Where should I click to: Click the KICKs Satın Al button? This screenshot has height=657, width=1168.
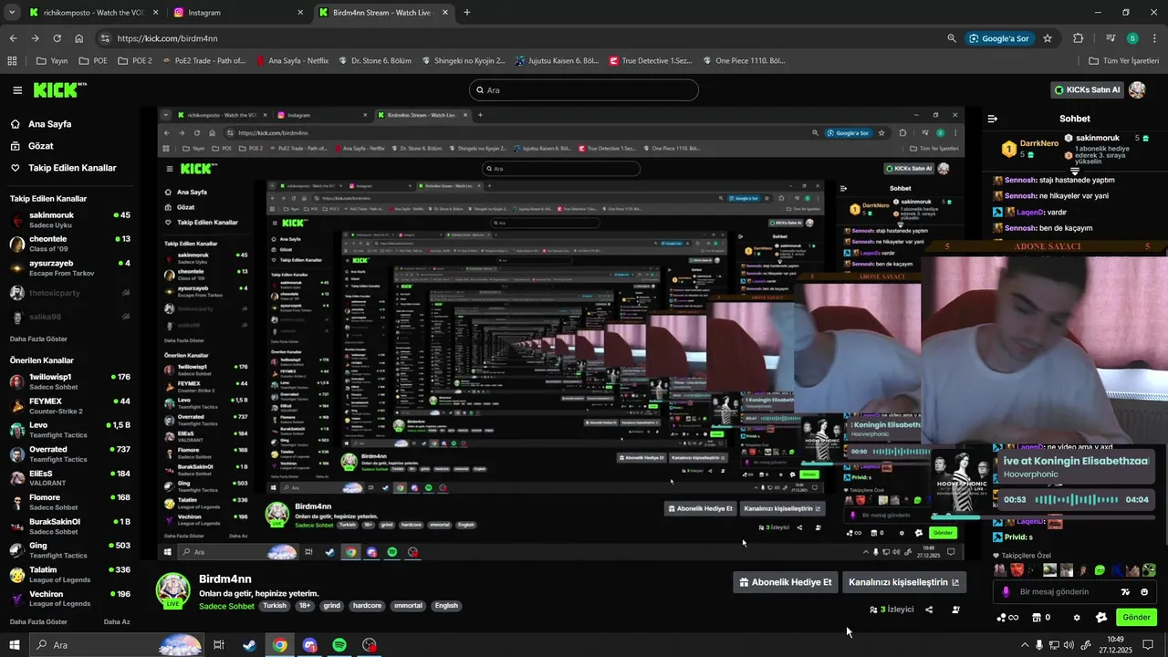coord(1086,89)
